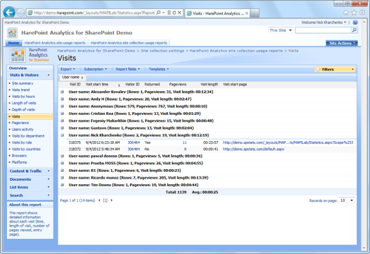Screen dimensions: 370x254
Task: Open the Site summary report
Action: tap(23, 84)
